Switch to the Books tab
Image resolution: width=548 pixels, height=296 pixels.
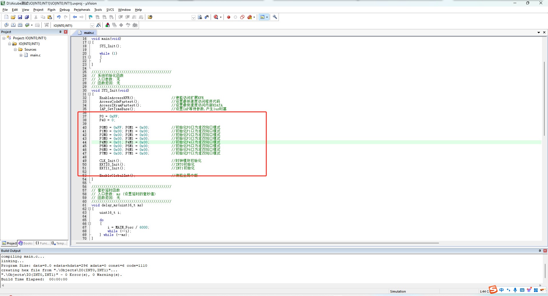click(x=26, y=243)
